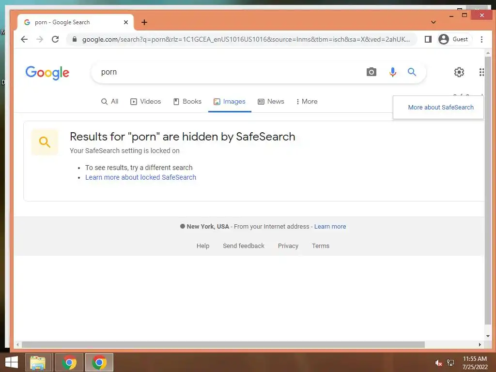Click the browser forward arrow
This screenshot has height=372, width=496.
(40, 39)
